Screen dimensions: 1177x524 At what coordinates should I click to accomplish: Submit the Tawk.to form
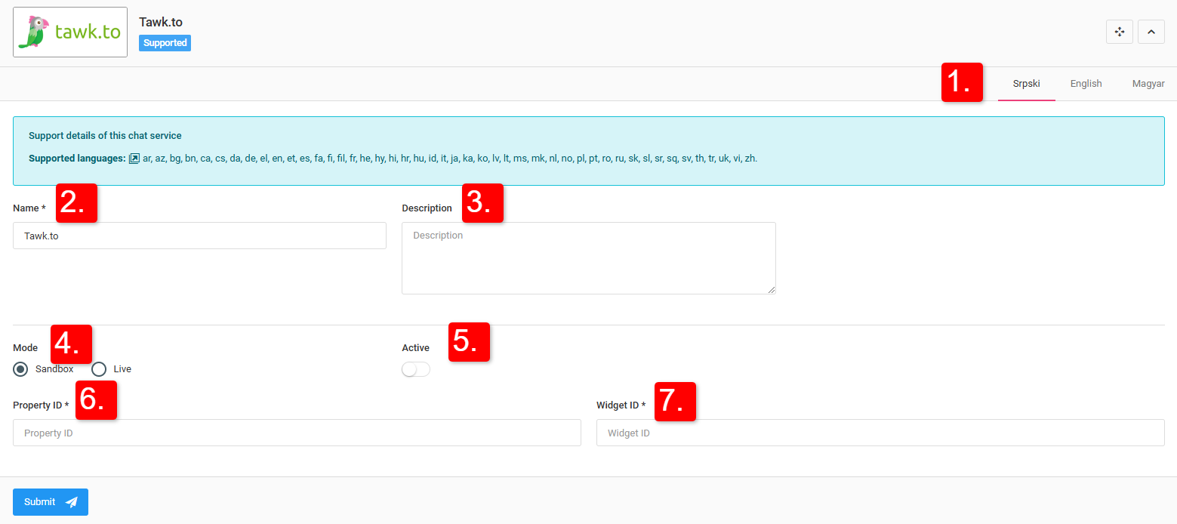(x=51, y=502)
